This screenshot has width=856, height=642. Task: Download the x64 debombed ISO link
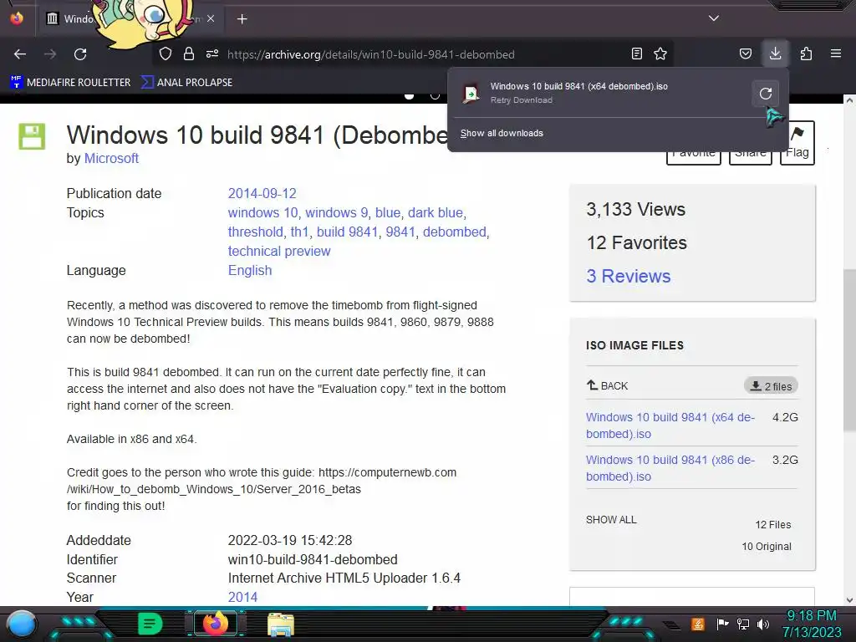(670, 425)
